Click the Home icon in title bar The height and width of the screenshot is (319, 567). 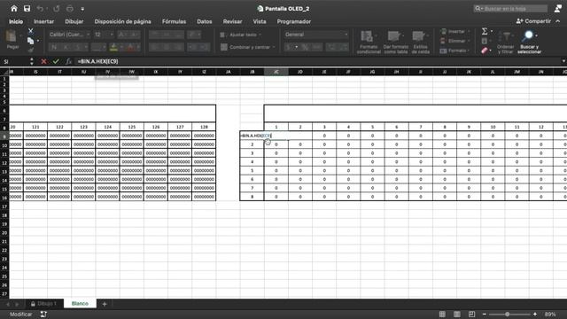click(x=14, y=8)
